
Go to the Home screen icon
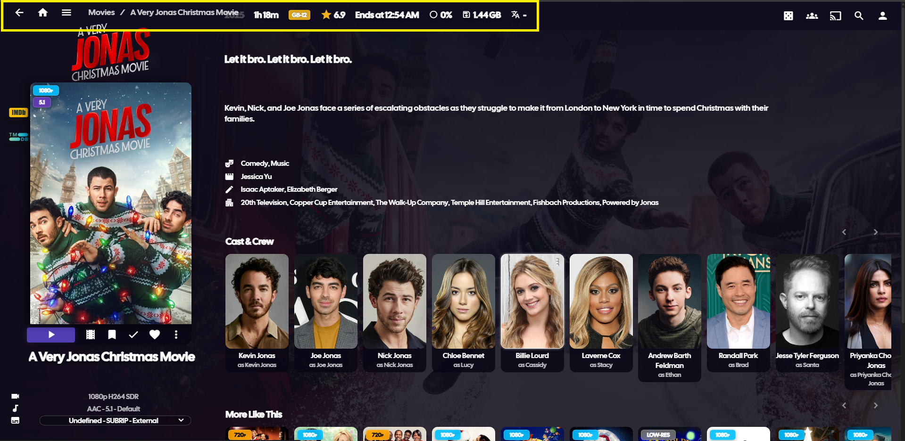click(x=43, y=13)
